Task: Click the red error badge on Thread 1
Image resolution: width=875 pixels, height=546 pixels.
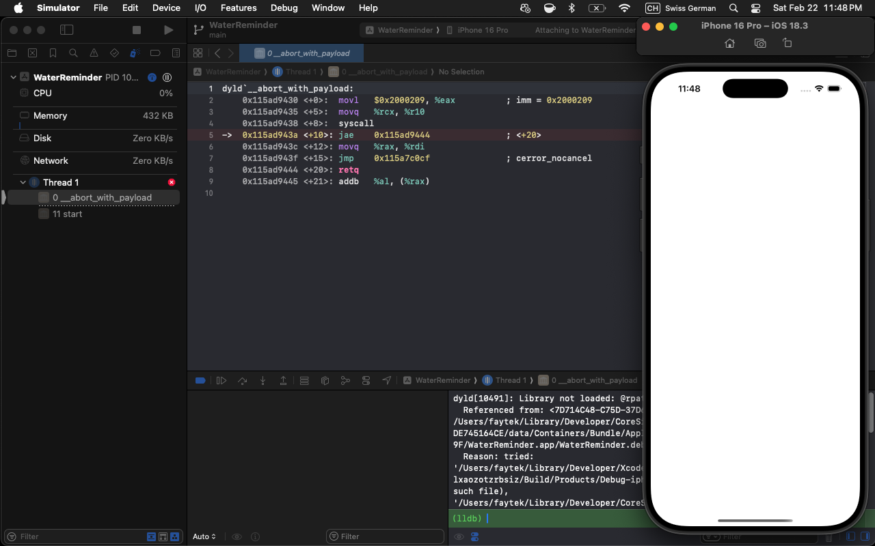Action: point(172,182)
